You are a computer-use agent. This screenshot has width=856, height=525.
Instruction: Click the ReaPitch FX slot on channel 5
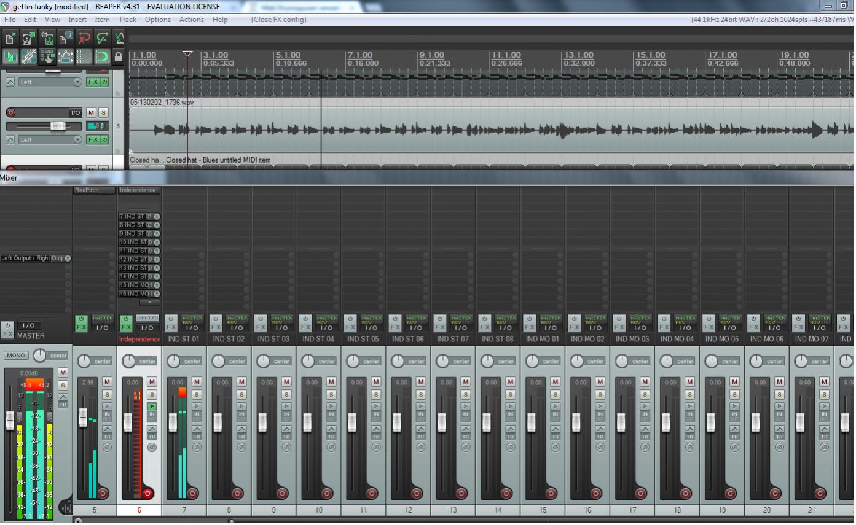[x=94, y=190]
